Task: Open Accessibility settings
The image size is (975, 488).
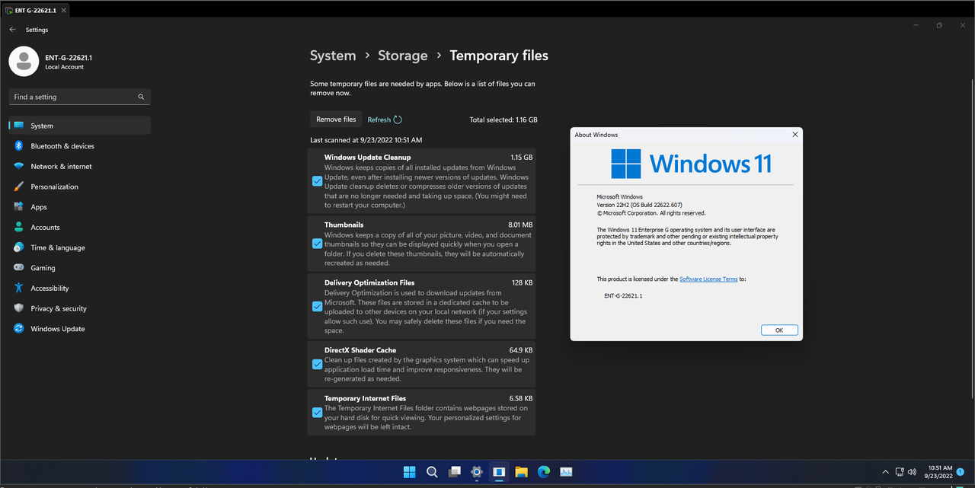Action: (79, 288)
